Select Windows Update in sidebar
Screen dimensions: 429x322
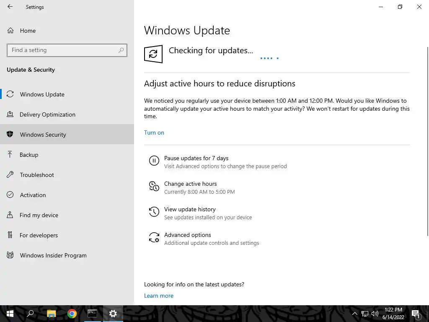point(67,94)
